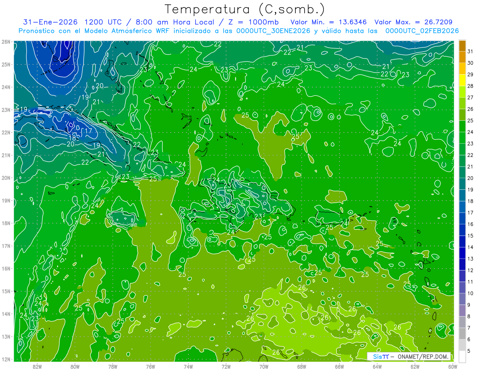Click the 64W longitude axis label

377,366
